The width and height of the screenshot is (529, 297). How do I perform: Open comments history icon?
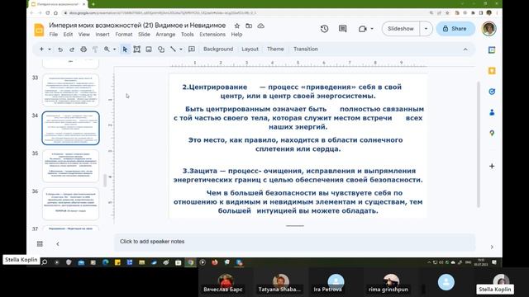(x=342, y=29)
